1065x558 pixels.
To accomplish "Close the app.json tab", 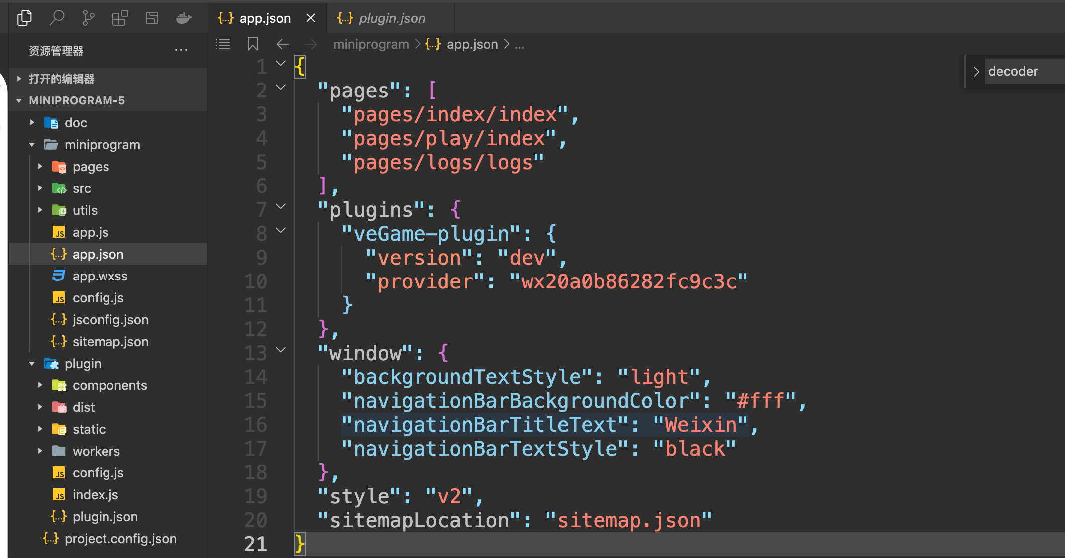I will (x=311, y=18).
